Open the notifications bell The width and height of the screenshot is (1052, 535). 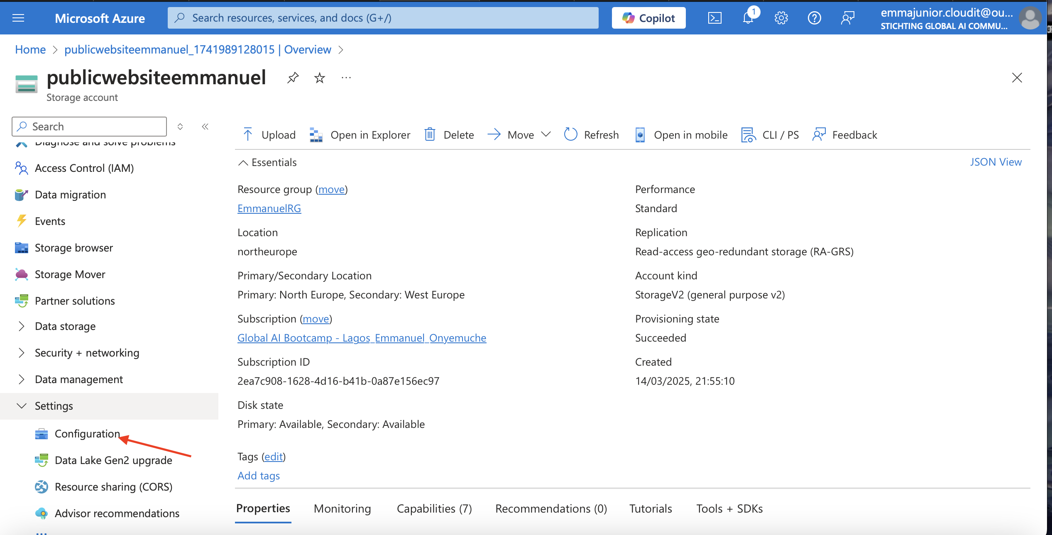coord(748,18)
